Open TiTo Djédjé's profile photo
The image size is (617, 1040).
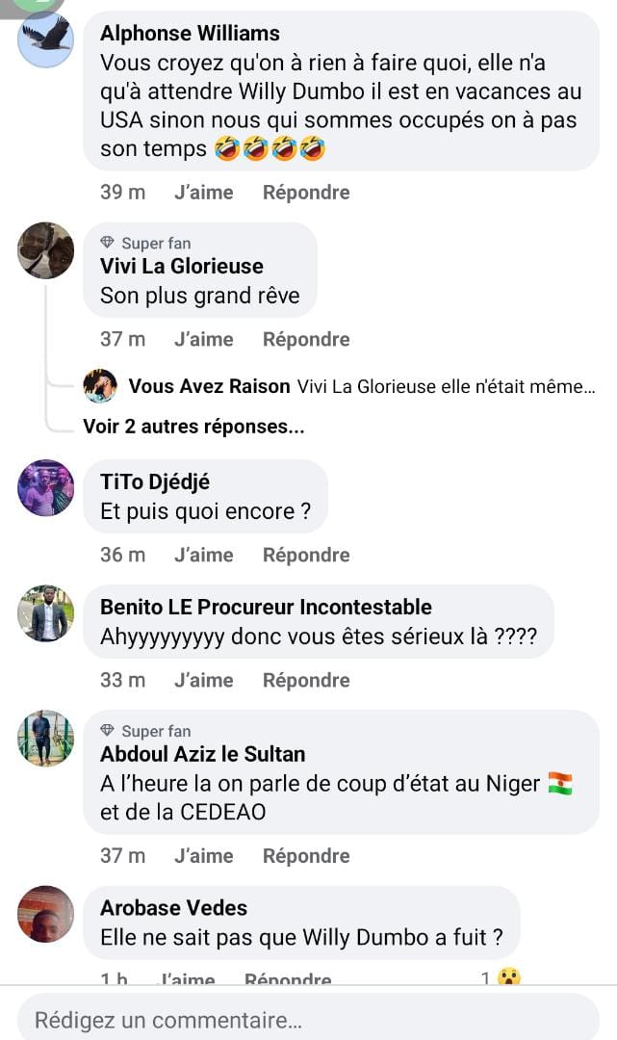coord(45,487)
